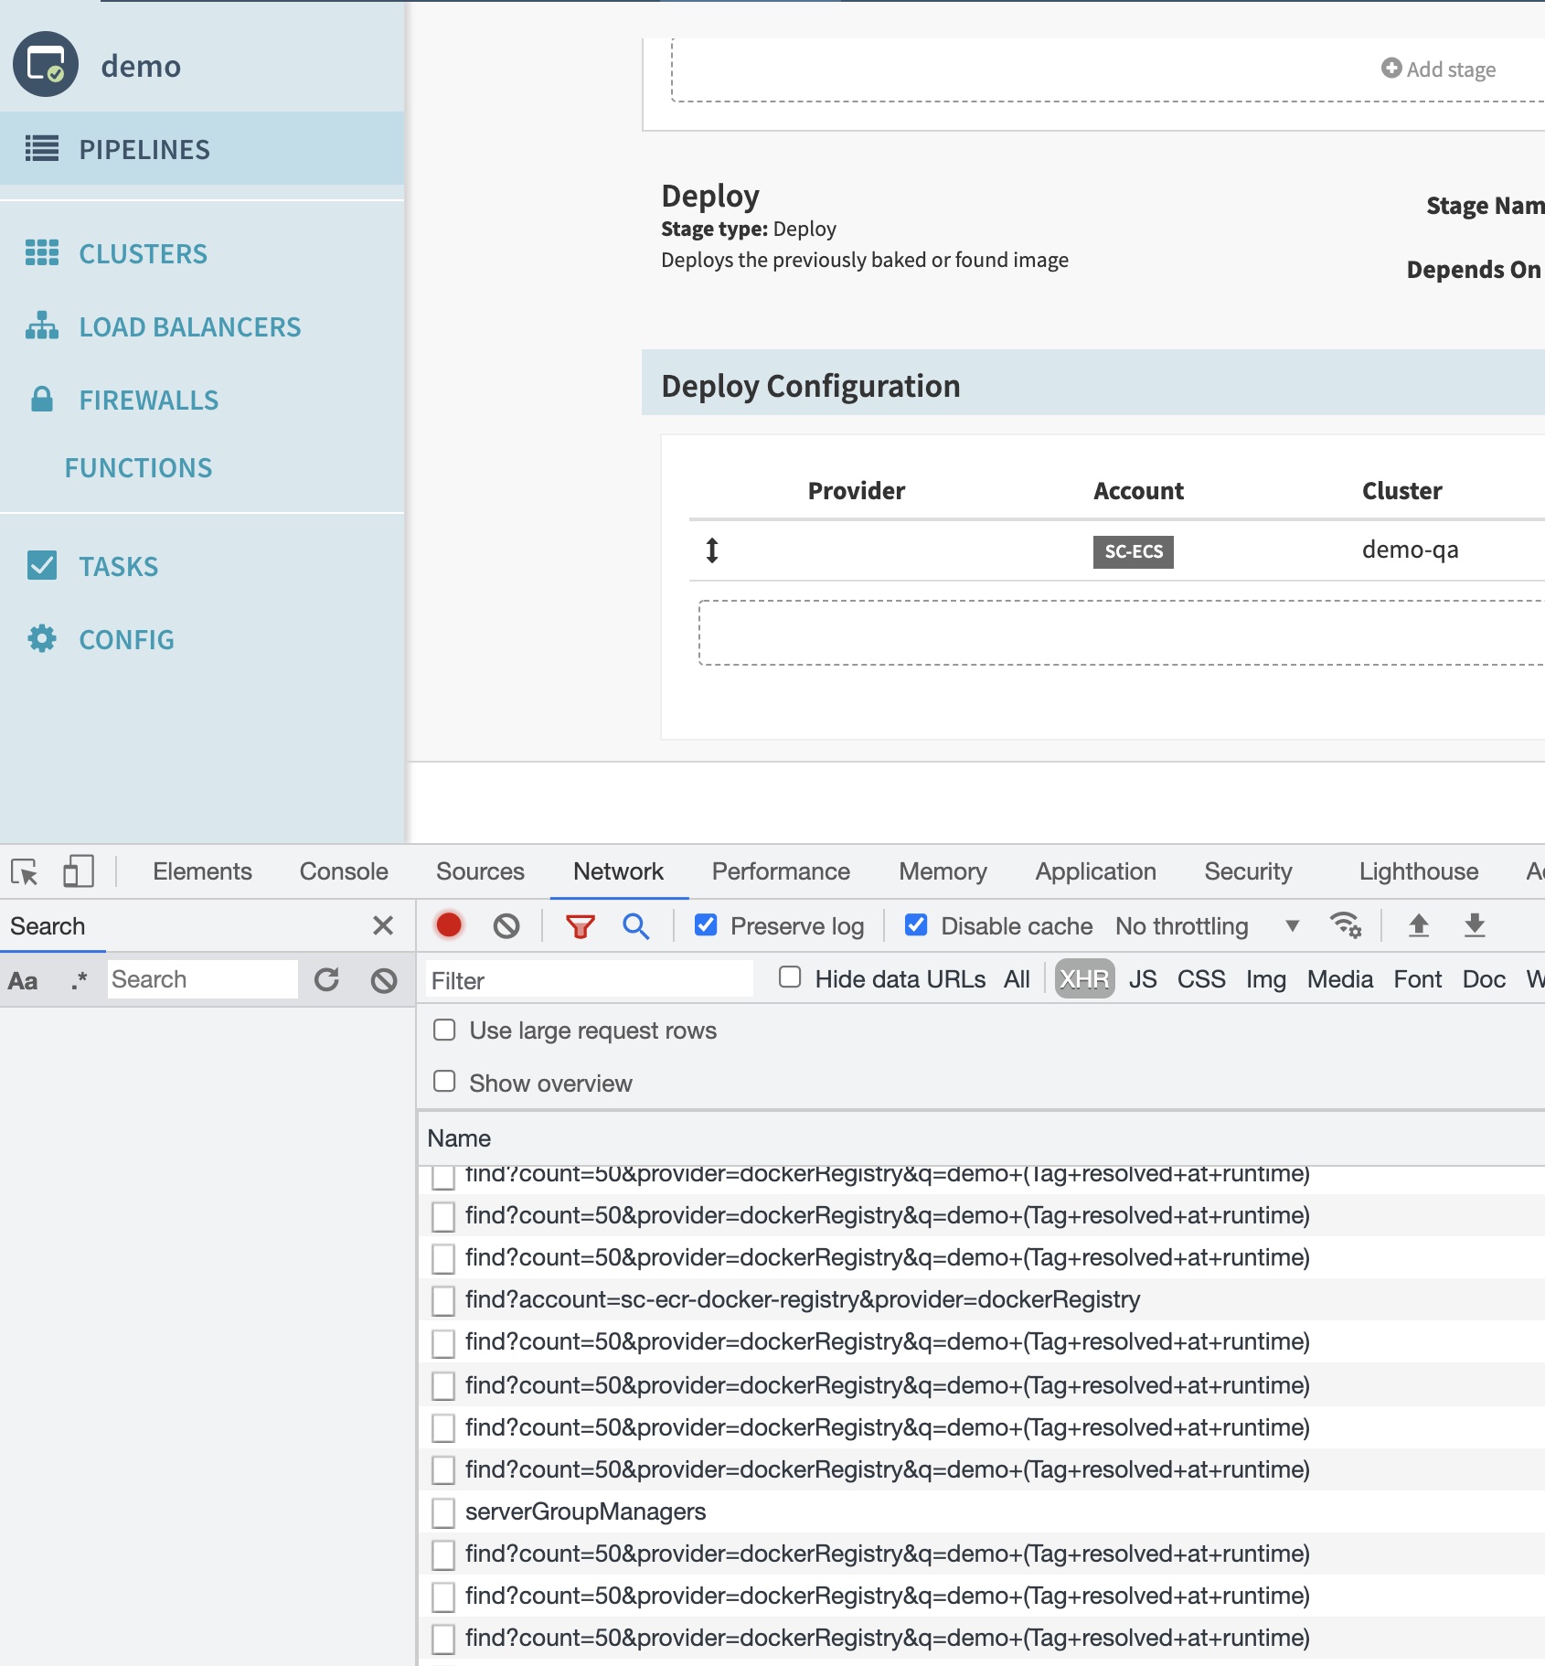Click the Add stage button
Image resolution: width=1545 pixels, height=1666 pixels.
coord(1438,69)
